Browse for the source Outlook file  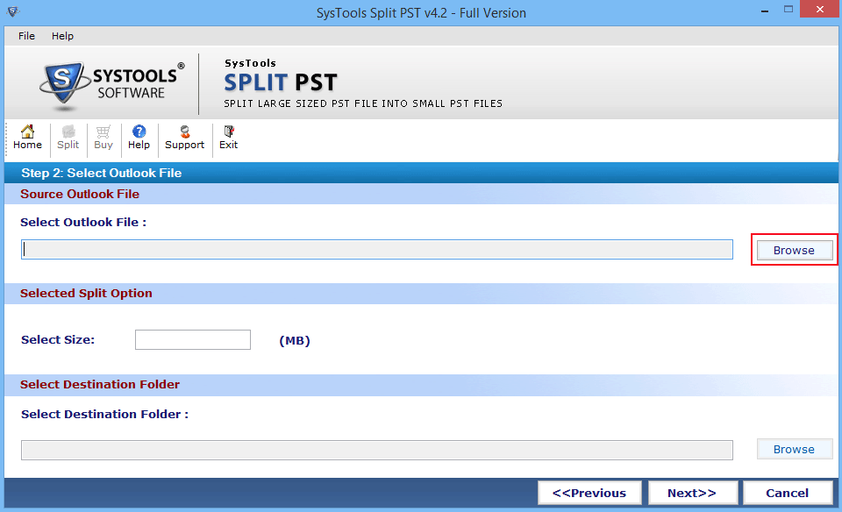[795, 250]
